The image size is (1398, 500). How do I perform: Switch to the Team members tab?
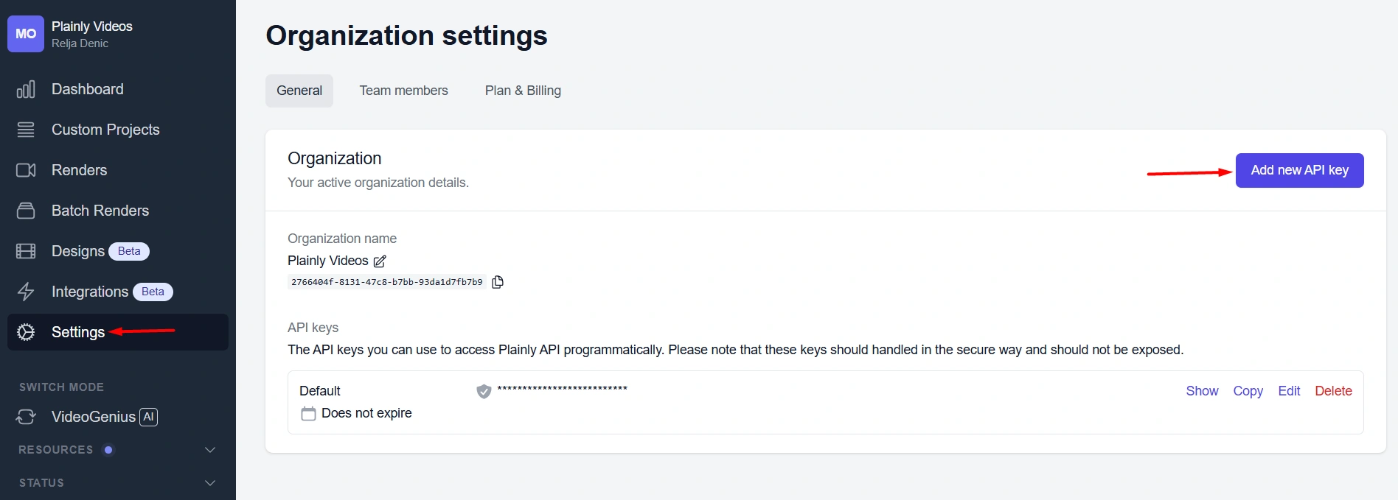coord(403,91)
